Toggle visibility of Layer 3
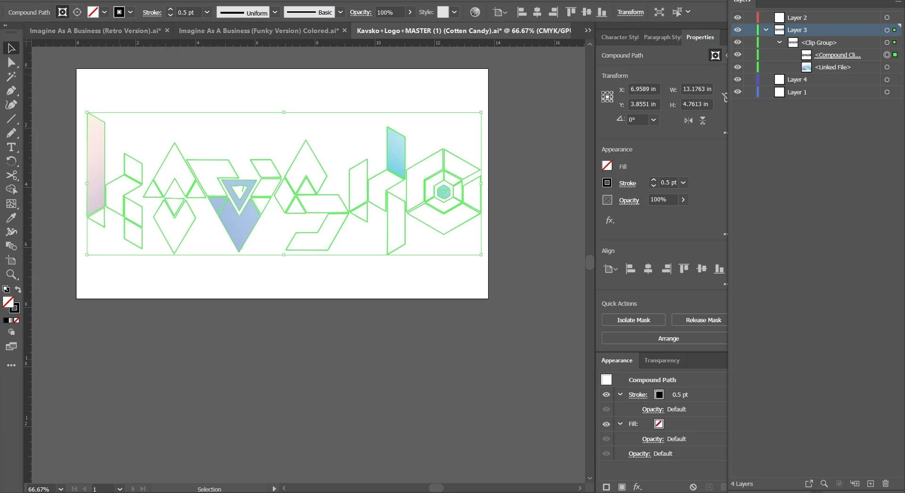 coord(737,30)
